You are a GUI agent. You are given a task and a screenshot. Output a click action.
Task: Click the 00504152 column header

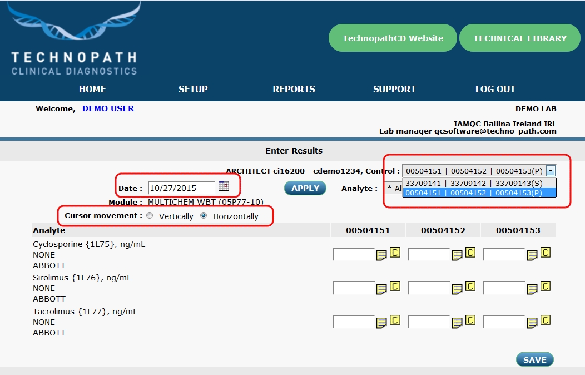coord(443,230)
